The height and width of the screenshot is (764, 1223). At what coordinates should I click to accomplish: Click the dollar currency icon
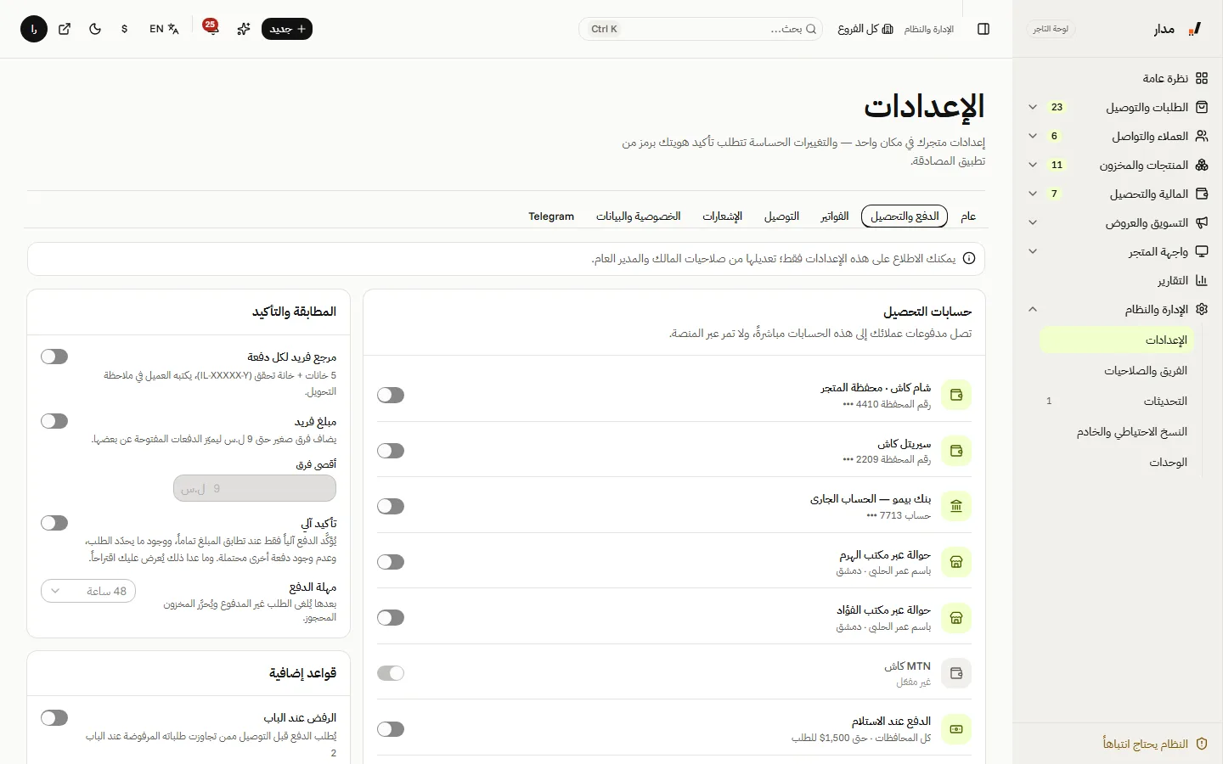125,29
